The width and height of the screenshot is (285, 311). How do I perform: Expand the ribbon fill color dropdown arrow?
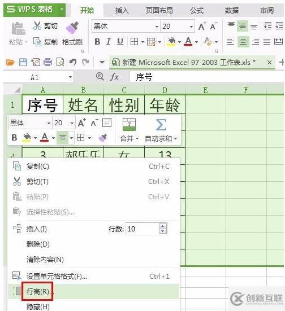pos(179,42)
